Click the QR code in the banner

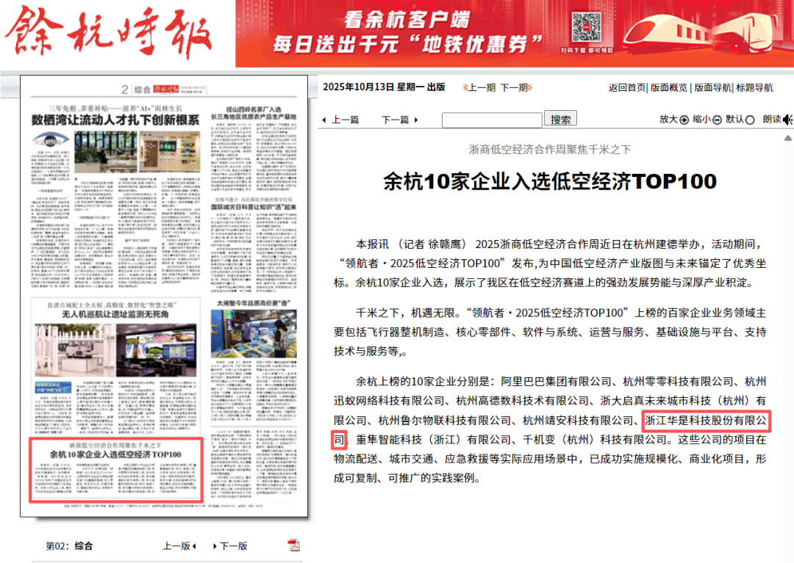pos(586,28)
